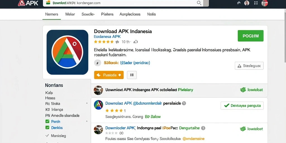The height and width of the screenshot is (143, 286).
Task: Select the Inlanga sidebar entry
Action: pos(54,109)
